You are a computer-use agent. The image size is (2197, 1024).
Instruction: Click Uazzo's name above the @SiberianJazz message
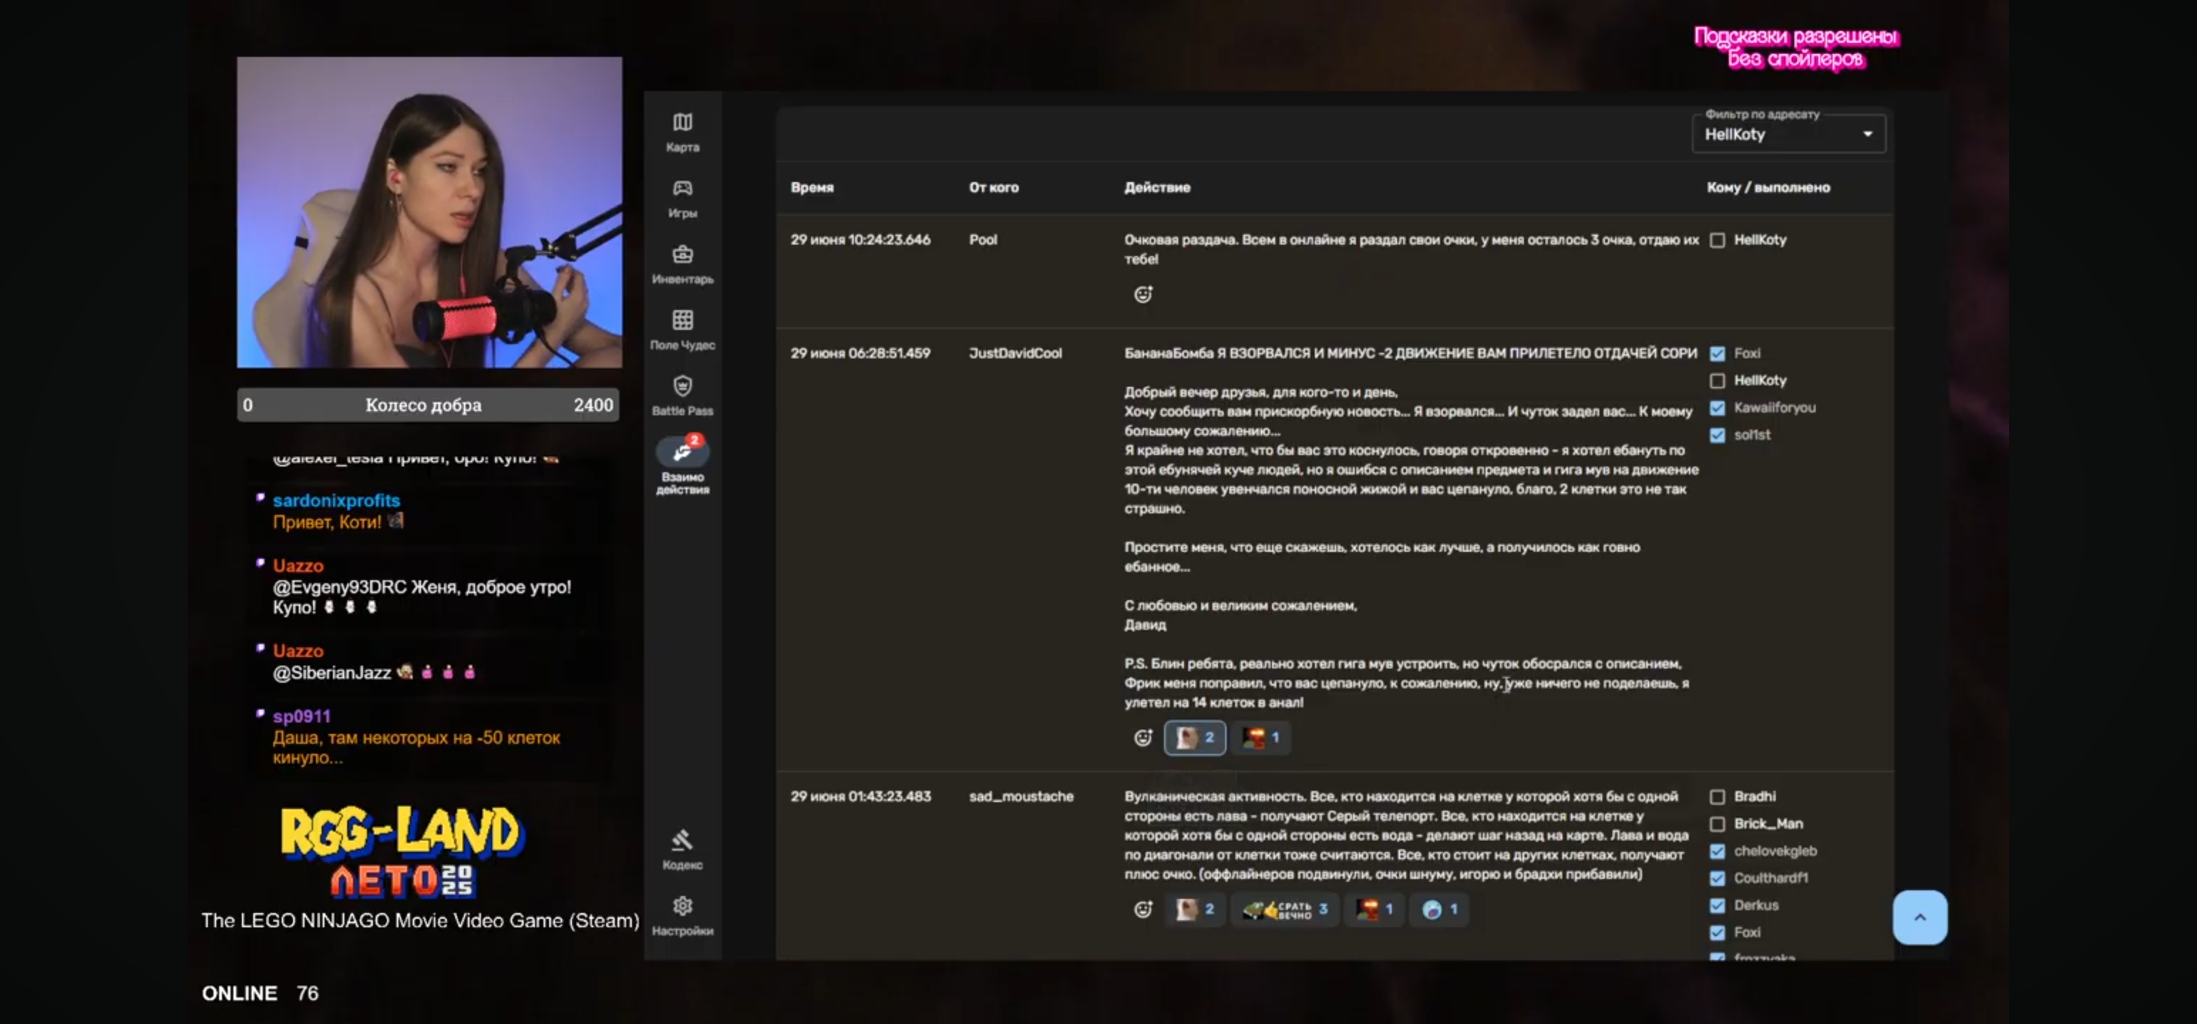[x=297, y=651]
